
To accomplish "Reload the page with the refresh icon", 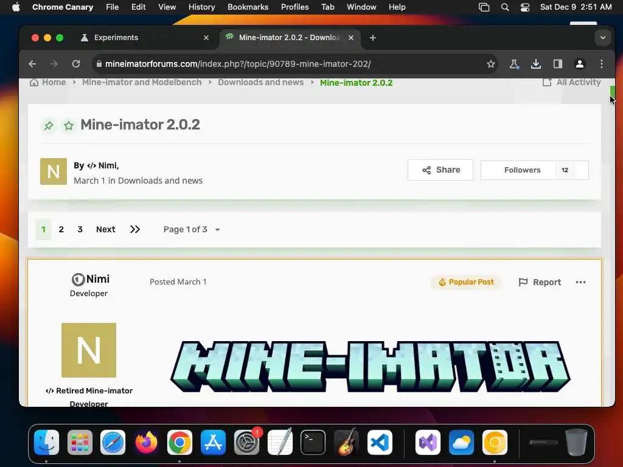I will click(x=76, y=64).
